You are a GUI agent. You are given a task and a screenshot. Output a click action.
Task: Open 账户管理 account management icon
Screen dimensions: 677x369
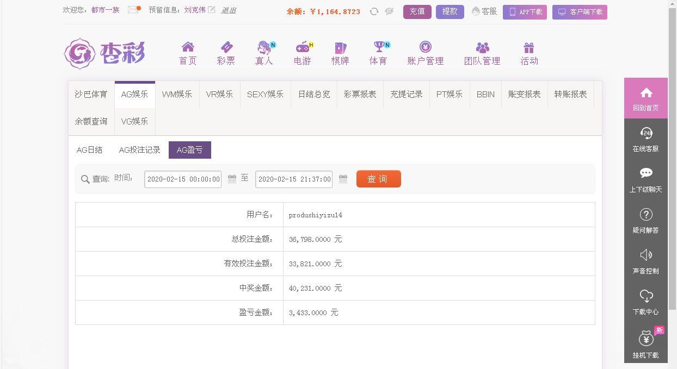pyautogui.click(x=425, y=53)
